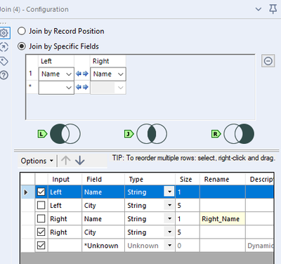Click Dynamic description of *Unknown row
The image size is (281, 264).
[259, 246]
